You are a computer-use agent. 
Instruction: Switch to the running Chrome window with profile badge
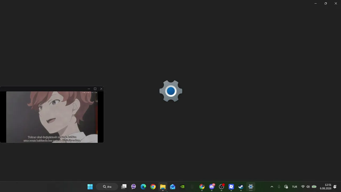pyautogui.click(x=202, y=187)
